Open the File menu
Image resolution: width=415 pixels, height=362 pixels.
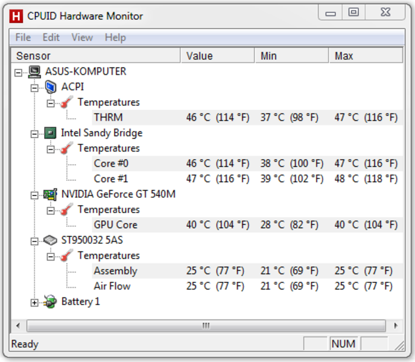coord(23,37)
